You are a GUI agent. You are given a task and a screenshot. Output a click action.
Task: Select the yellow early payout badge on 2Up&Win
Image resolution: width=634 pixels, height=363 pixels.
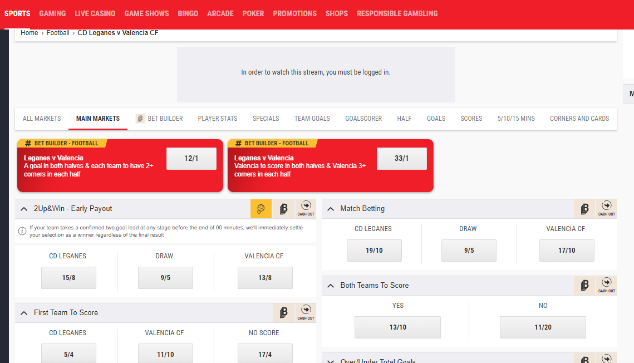(261, 208)
